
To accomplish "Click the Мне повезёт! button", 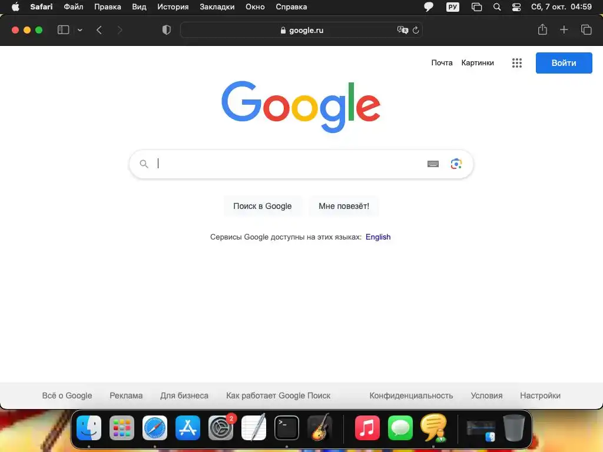I will [x=344, y=206].
